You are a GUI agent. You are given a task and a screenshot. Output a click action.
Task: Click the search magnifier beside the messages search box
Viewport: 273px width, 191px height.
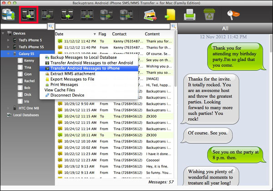[174, 26]
